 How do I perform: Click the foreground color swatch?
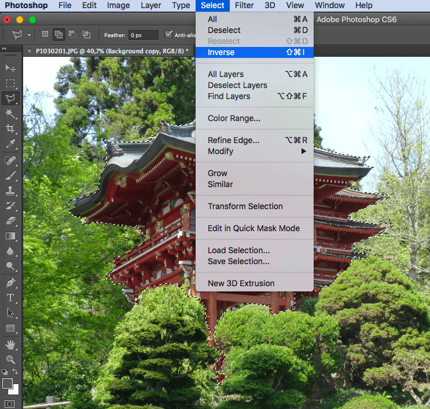(8, 384)
